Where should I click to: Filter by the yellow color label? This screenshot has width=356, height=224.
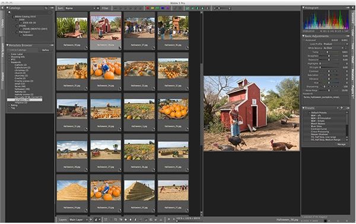coord(152,8)
